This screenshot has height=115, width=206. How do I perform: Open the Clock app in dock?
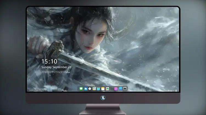pos(90,89)
